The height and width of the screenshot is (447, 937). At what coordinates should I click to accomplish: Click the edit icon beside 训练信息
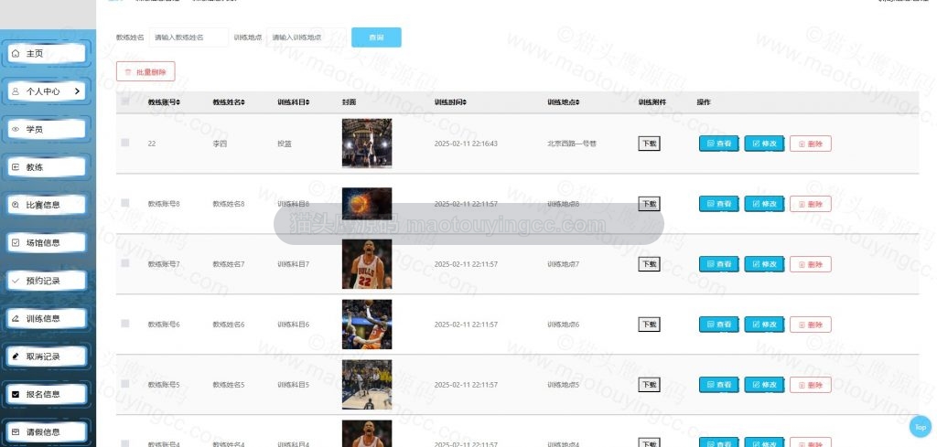tap(16, 318)
